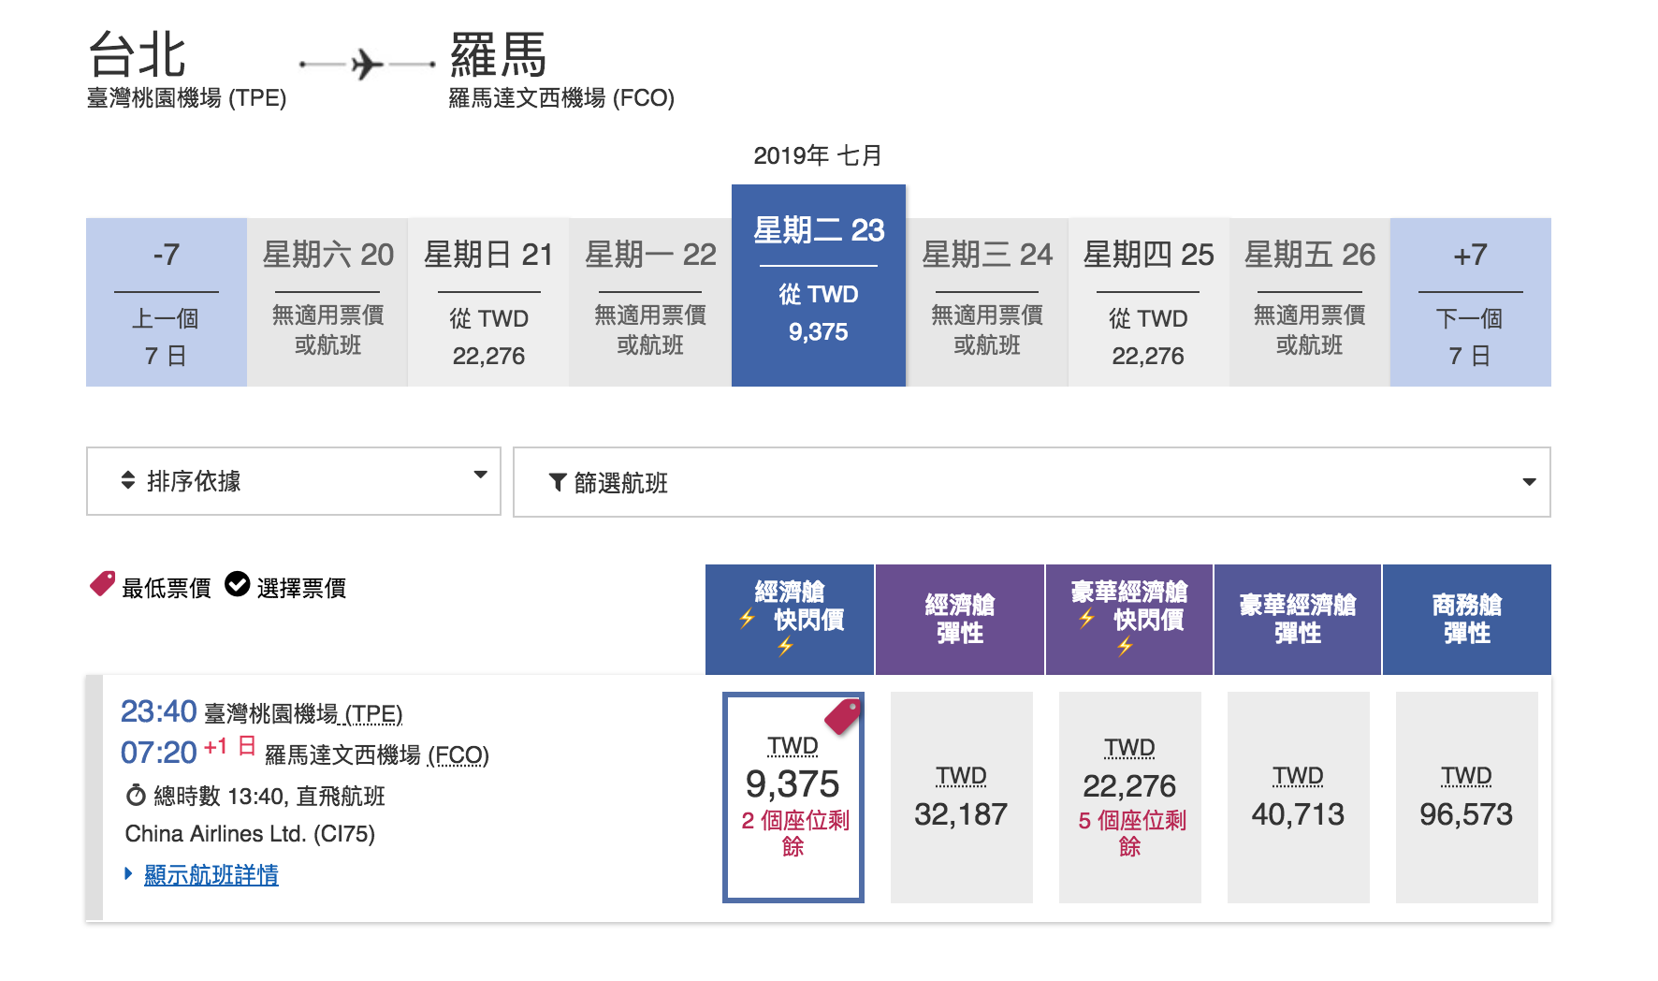Click red tag on TWD 9,375 fare
Image resolution: width=1658 pixels, height=981 pixels.
point(843,716)
